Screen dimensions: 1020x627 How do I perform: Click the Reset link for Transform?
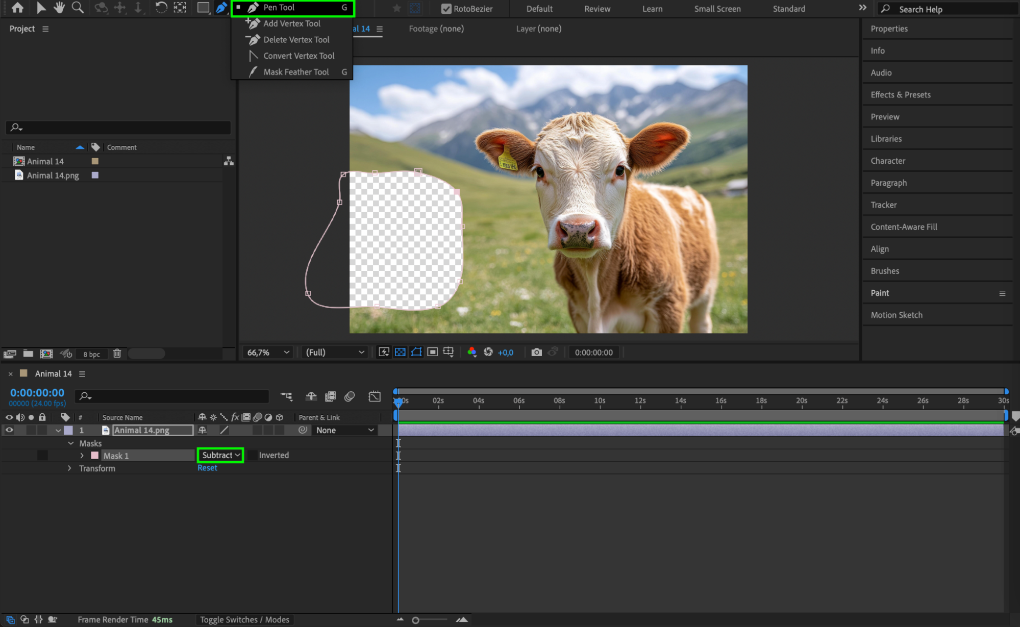pyautogui.click(x=207, y=468)
